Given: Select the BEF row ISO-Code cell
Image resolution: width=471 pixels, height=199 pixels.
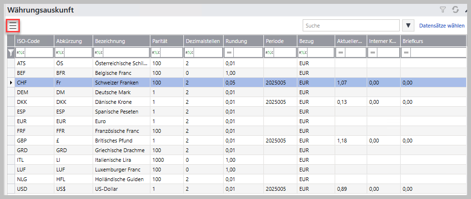Looking at the screenshot, I should [34, 73].
